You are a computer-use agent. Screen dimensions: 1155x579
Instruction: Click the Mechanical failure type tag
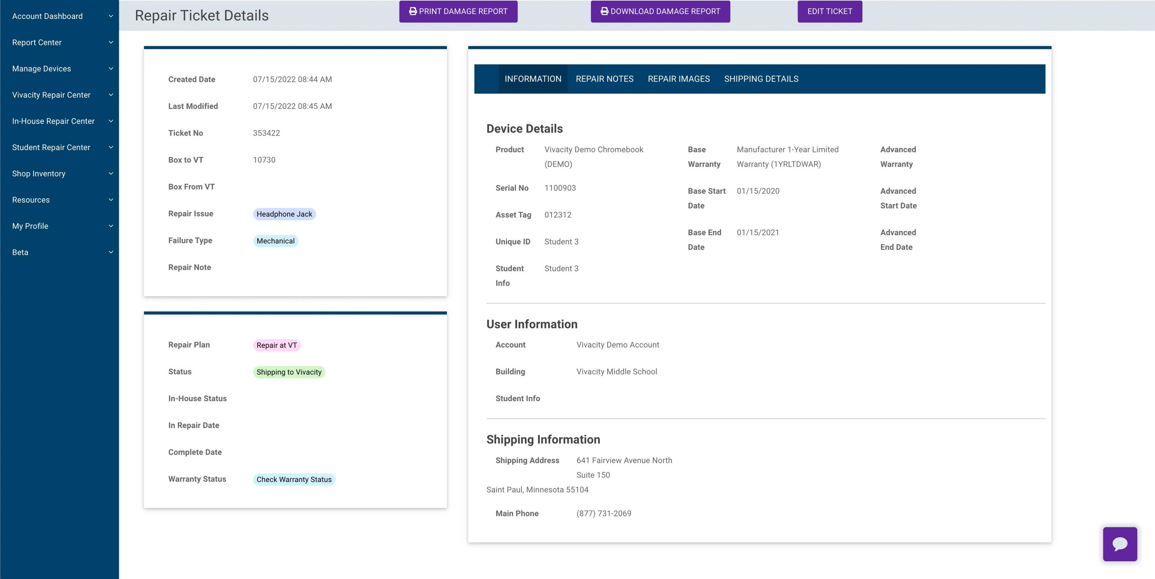click(x=275, y=241)
